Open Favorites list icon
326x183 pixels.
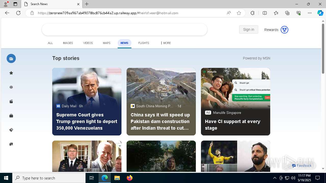click(276, 13)
